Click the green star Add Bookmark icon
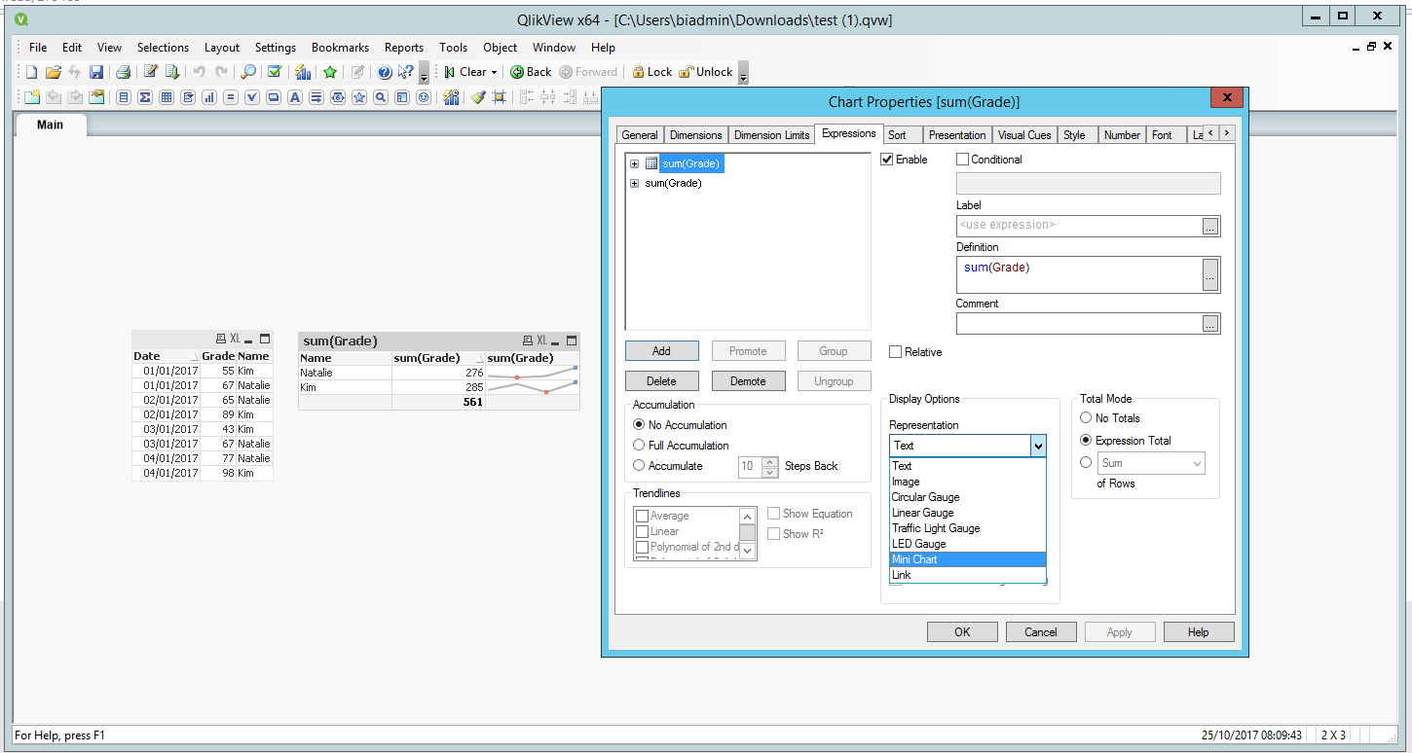Screen dimensions: 1412x753 click(x=330, y=72)
